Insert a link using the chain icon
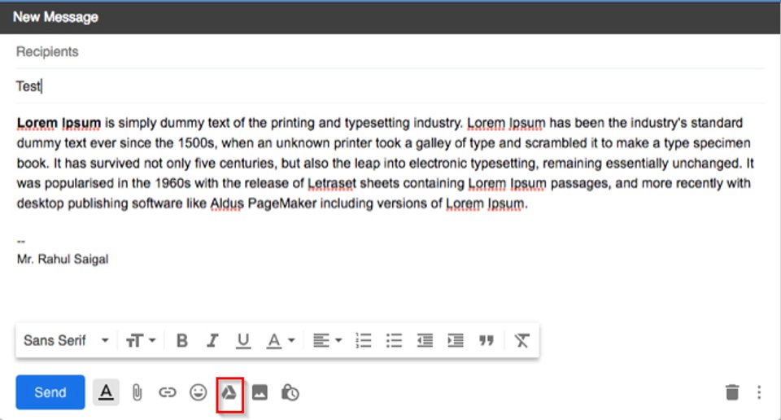 tap(168, 392)
